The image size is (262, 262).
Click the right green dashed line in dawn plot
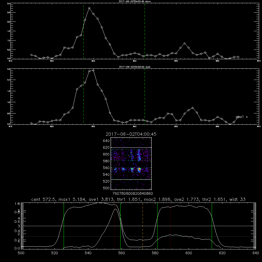point(145,31)
